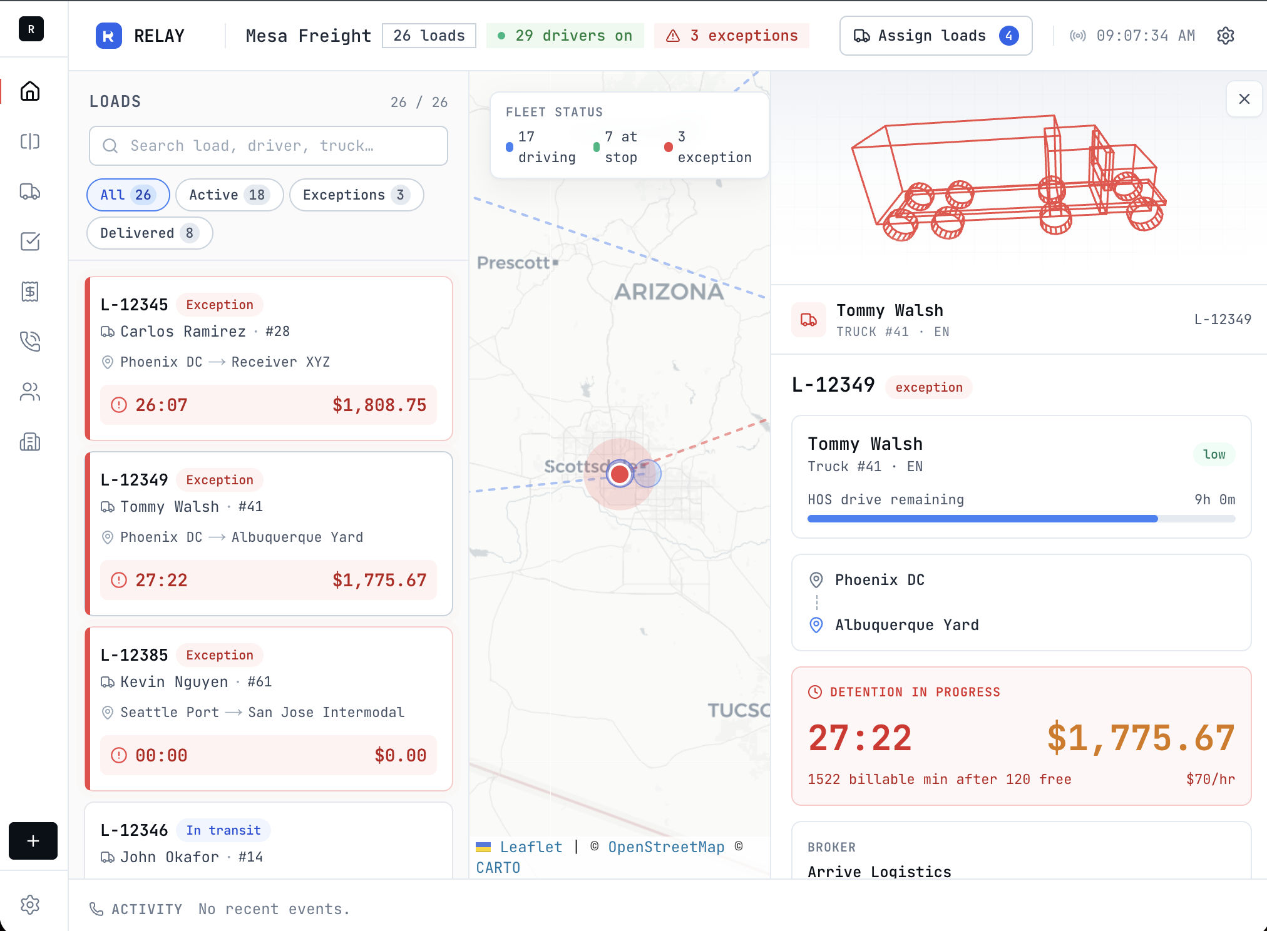Open the checklist tasks sidebar icon
The width and height of the screenshot is (1267, 931).
[x=30, y=242]
